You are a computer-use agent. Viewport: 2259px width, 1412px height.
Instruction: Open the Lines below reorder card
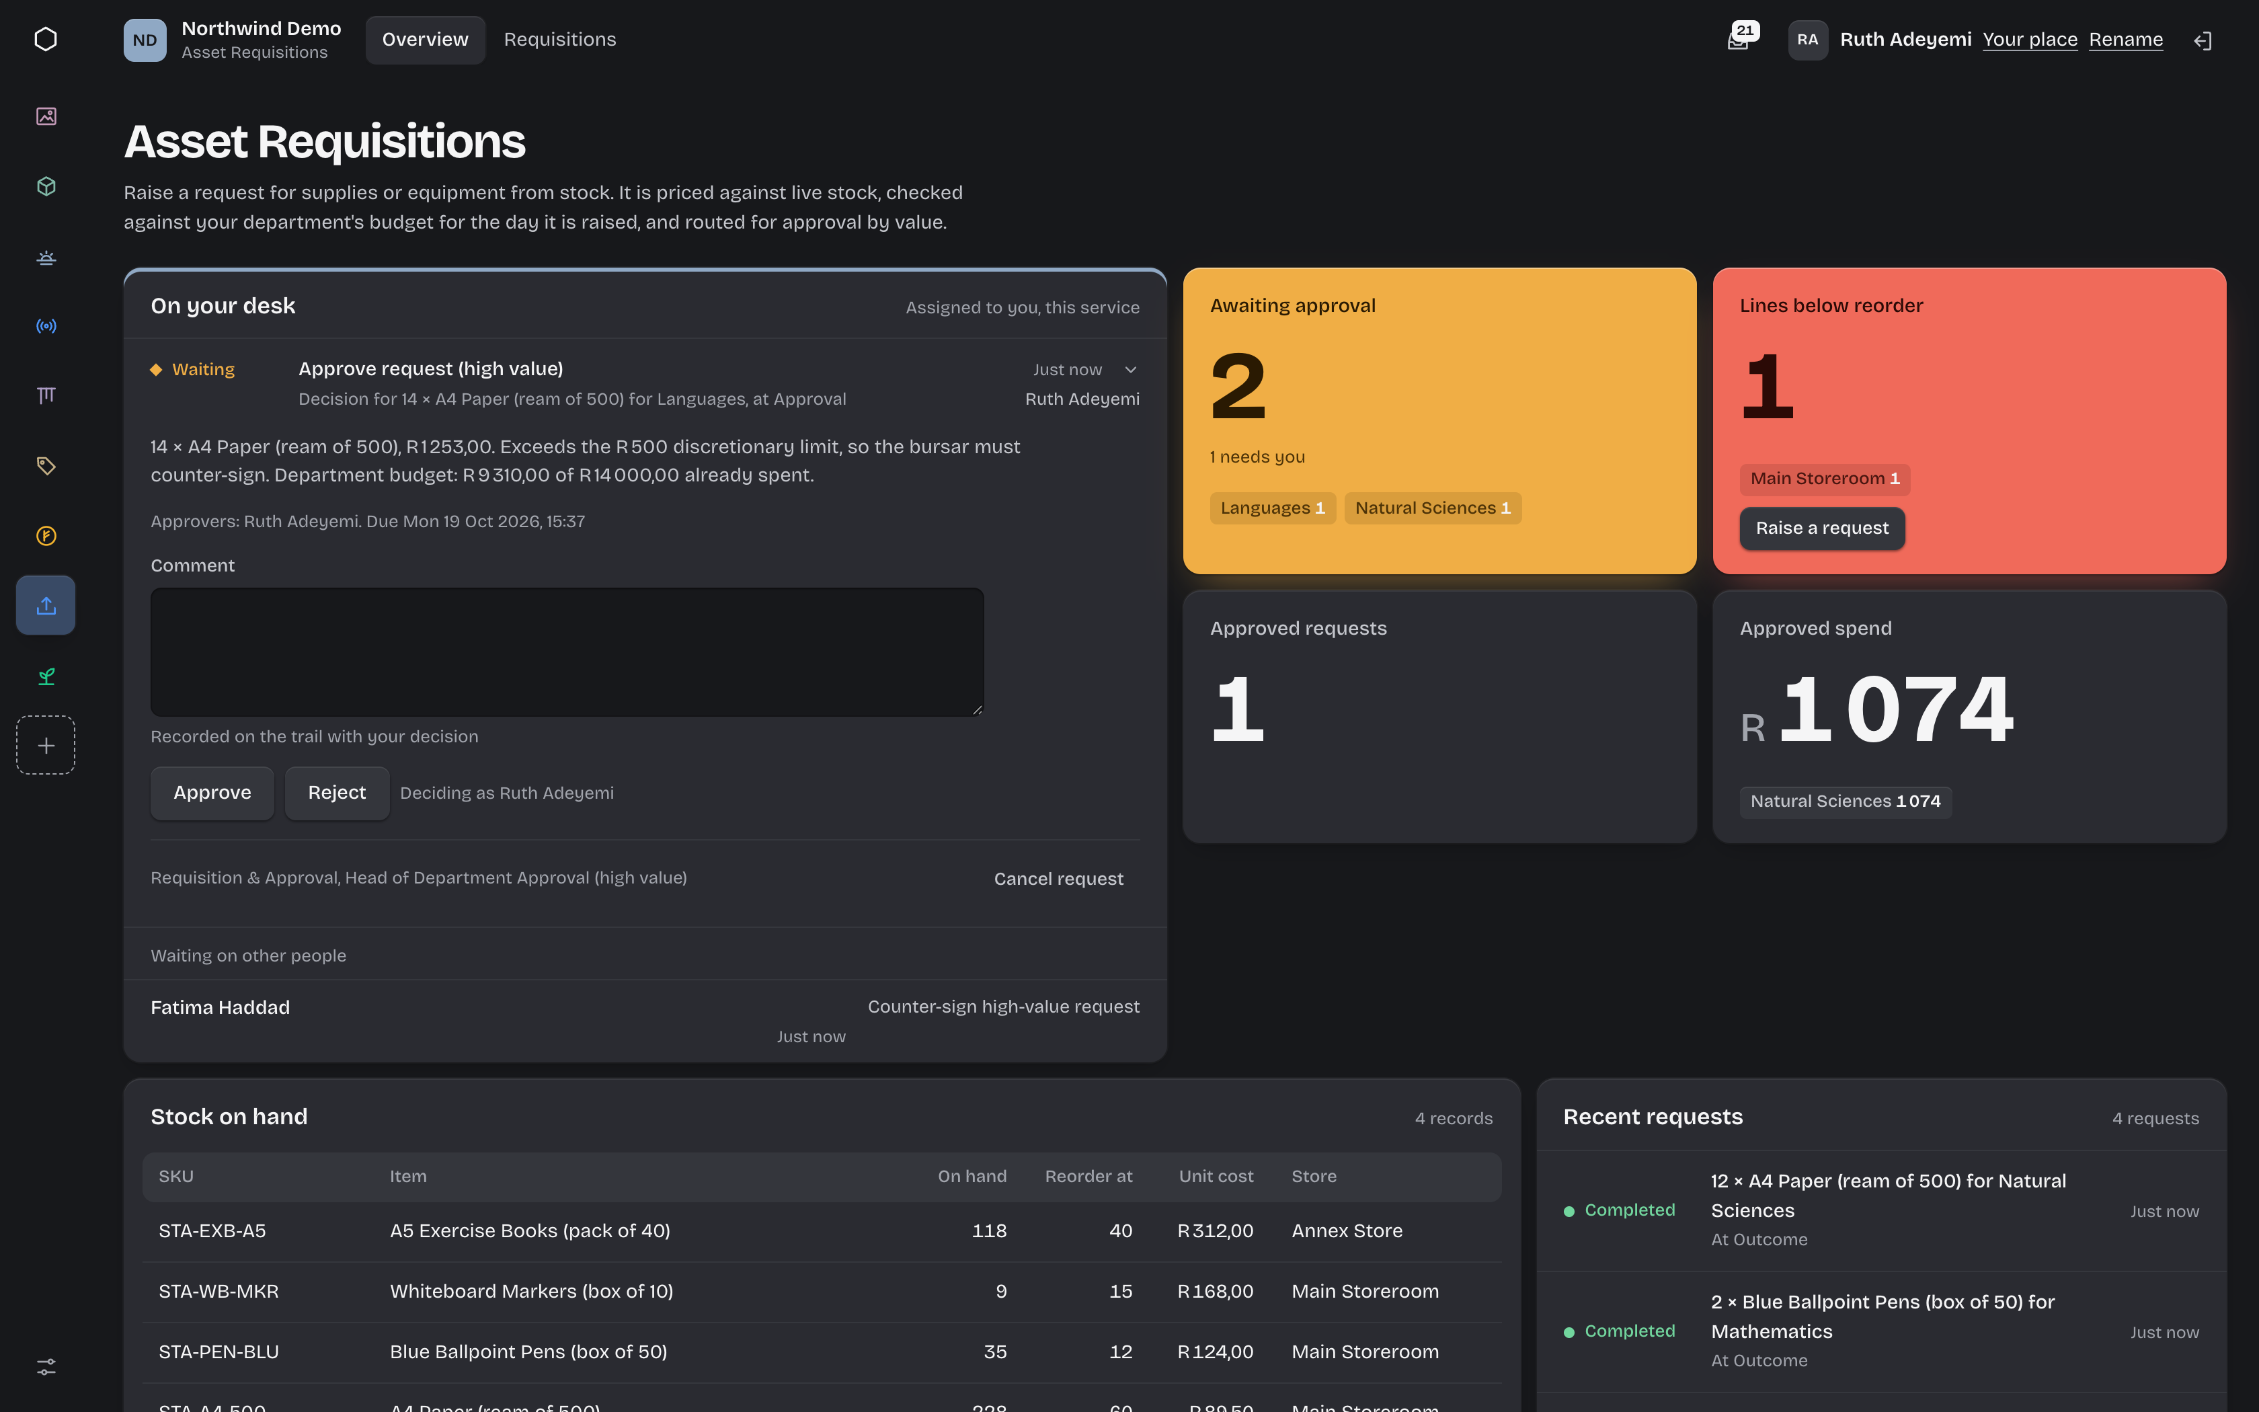(x=1969, y=421)
